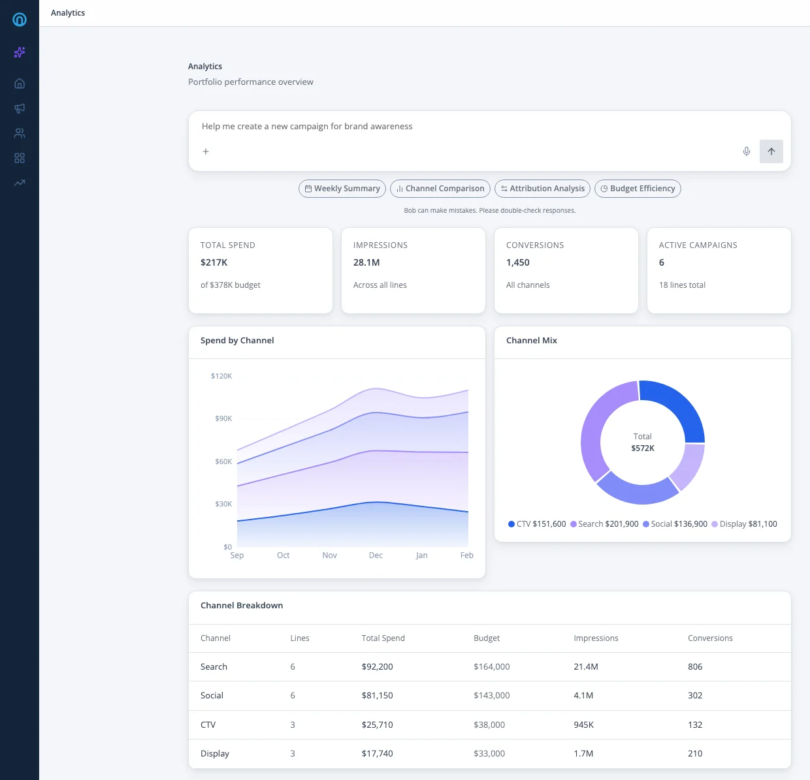
Task: Click the Portfolio performance overview subtitle
Action: 251,82
